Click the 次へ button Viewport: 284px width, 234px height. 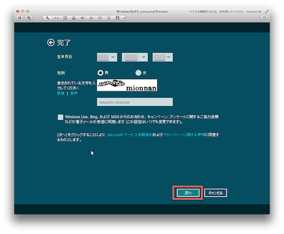pos(188,192)
